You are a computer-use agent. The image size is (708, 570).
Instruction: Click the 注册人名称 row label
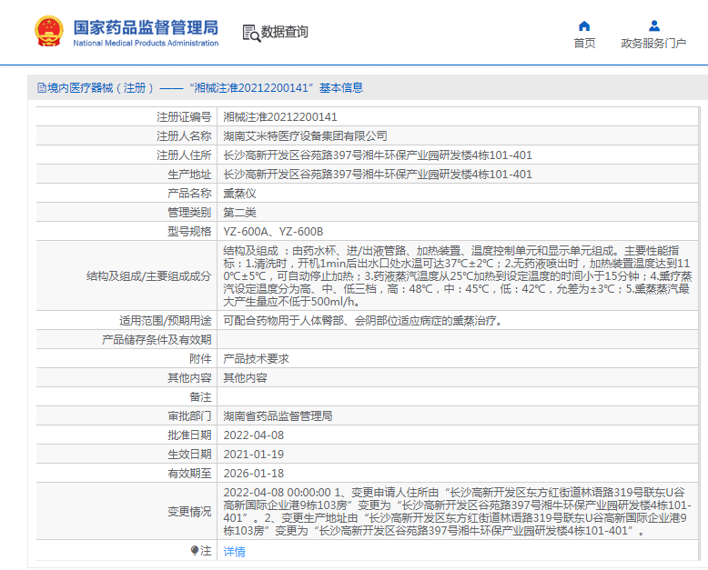[x=184, y=136]
